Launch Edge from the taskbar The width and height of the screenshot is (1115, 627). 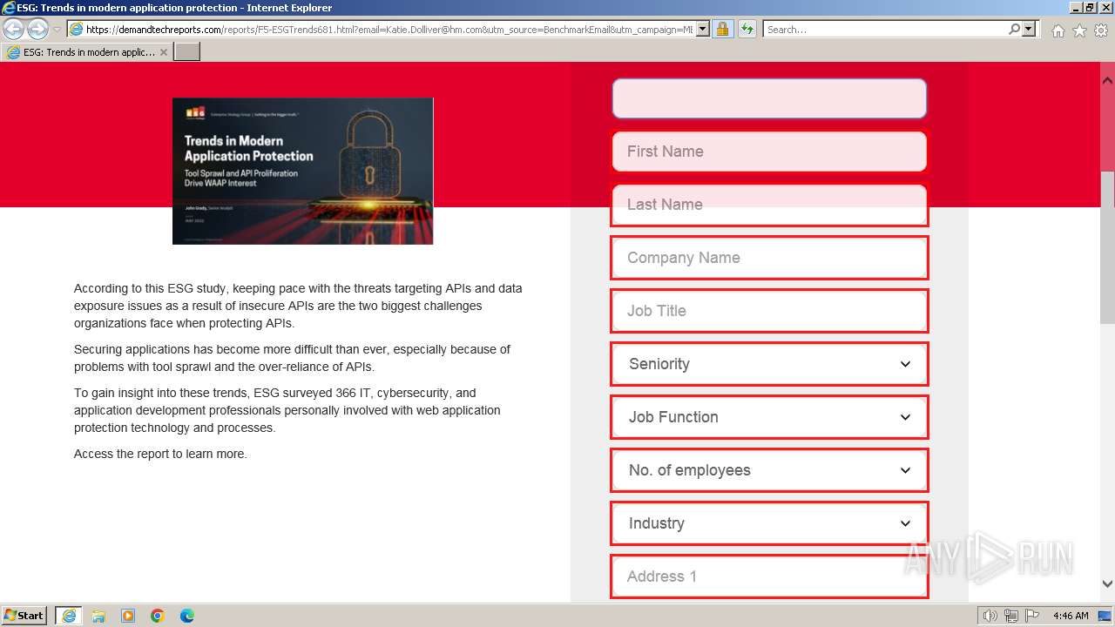(x=187, y=616)
